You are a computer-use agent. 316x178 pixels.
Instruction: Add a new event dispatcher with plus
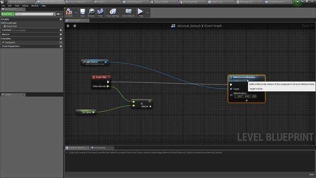click(x=61, y=46)
